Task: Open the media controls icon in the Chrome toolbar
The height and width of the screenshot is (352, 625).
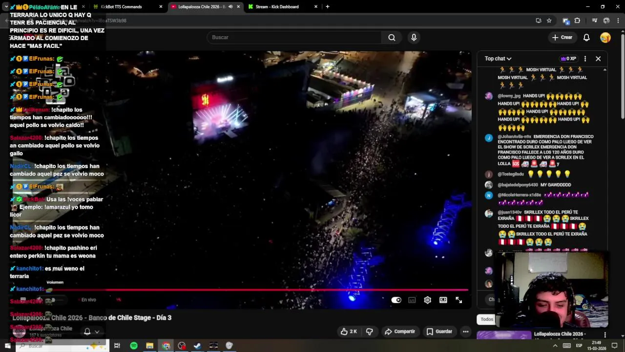Action: [x=594, y=21]
